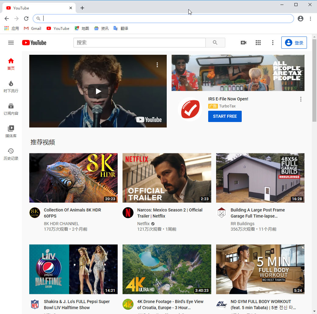
Task: Open the Gmail bookmark
Action: coord(32,29)
